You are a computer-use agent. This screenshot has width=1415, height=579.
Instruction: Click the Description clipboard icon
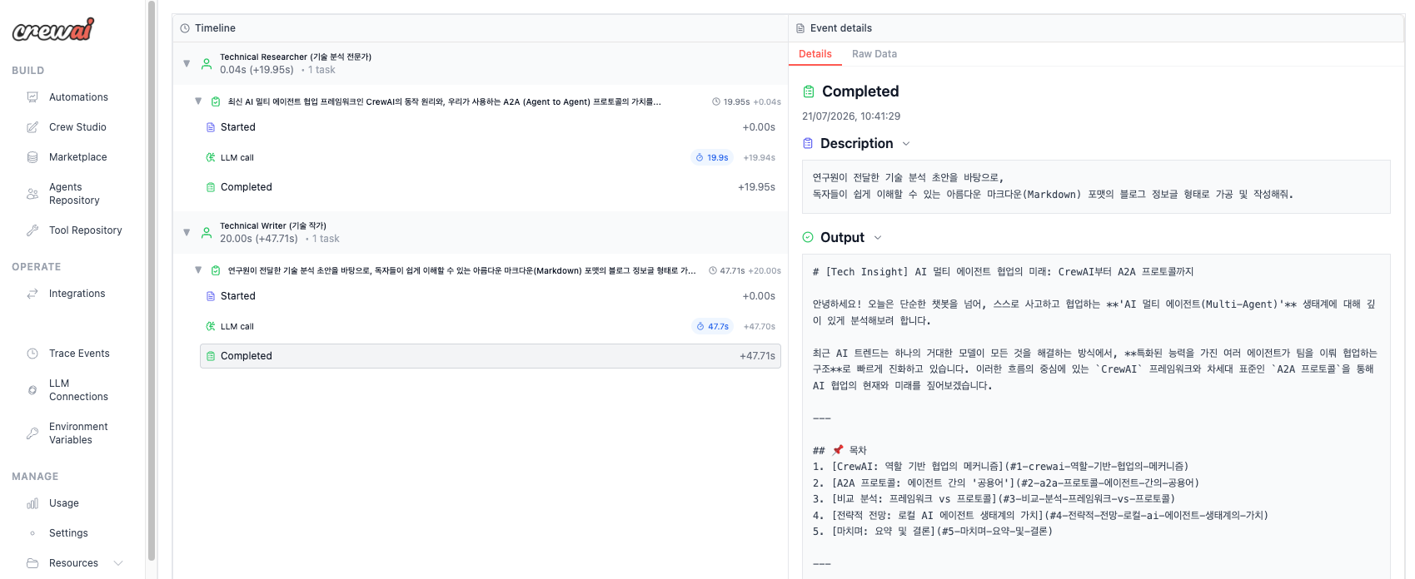808,143
